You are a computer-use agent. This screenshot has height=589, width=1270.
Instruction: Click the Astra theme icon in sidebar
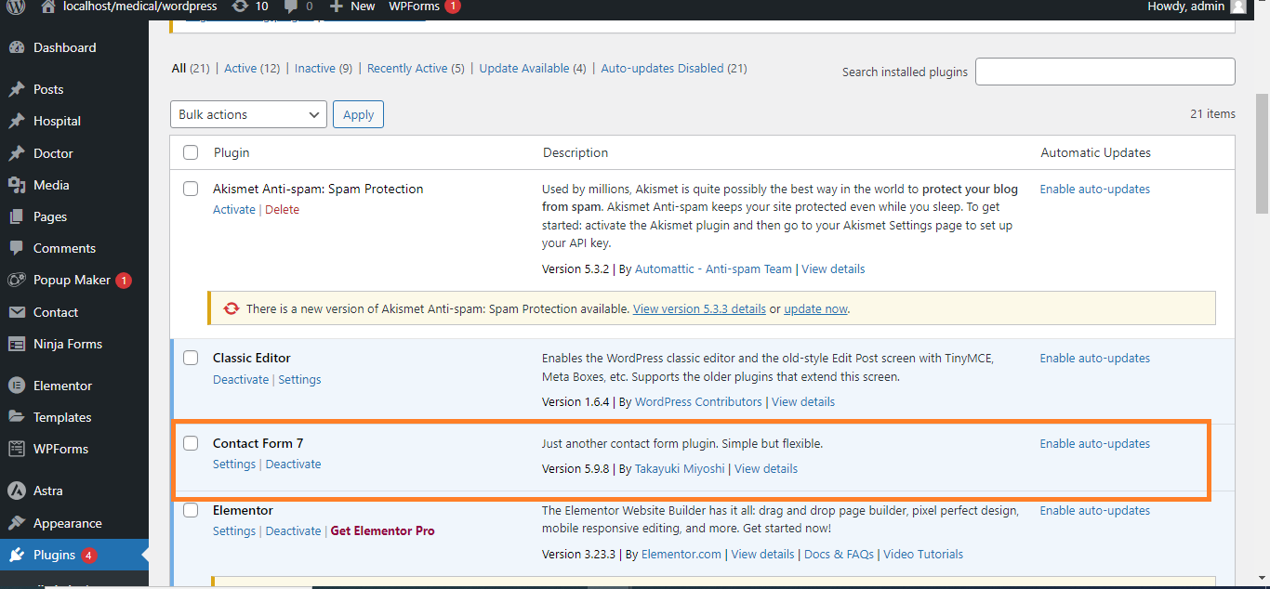[x=16, y=491]
